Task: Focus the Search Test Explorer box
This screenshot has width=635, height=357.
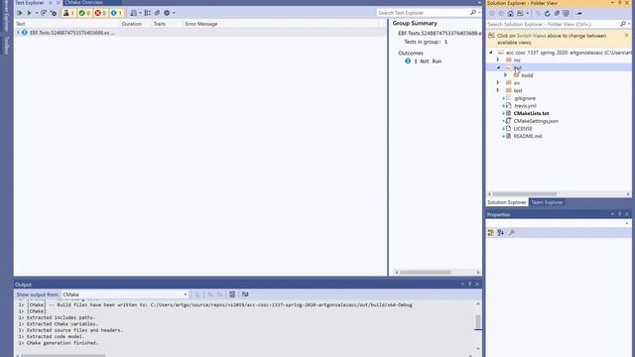Action: coord(423,13)
